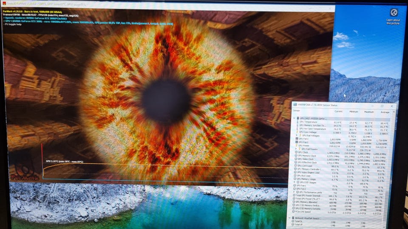Expand the GPU Rail Voltages node
This screenshot has height=229, width=408.
[296, 135]
